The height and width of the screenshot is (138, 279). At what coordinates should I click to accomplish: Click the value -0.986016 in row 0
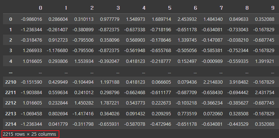31,19
